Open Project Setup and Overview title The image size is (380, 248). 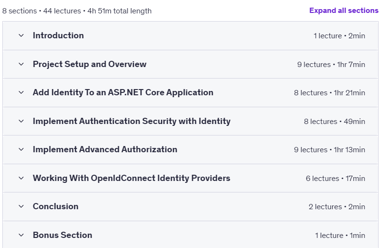[89, 64]
